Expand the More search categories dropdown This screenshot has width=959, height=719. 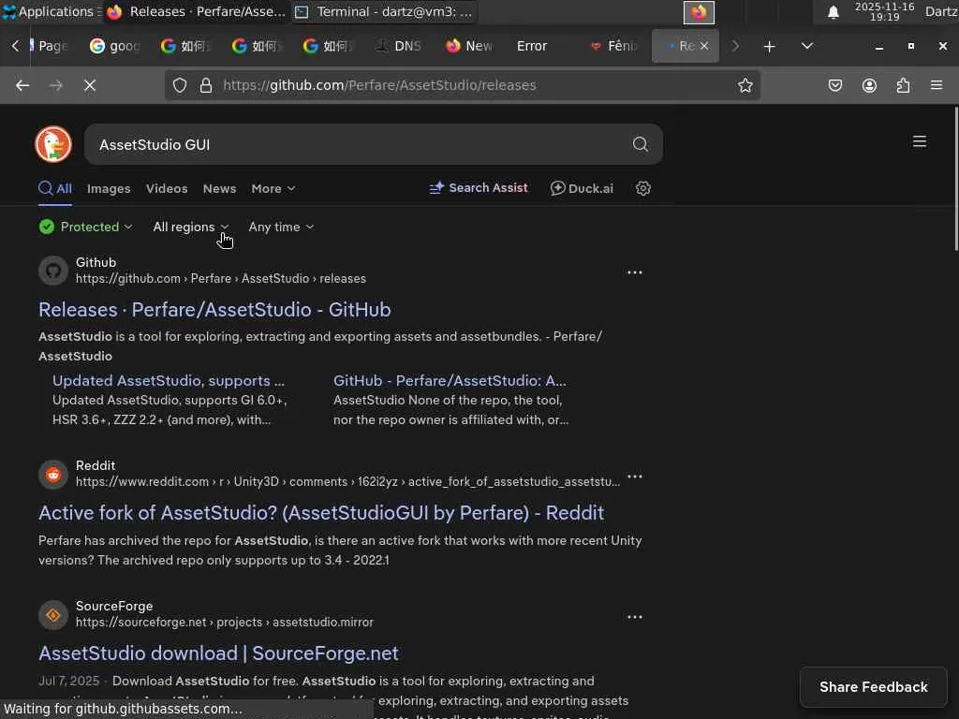273,188
